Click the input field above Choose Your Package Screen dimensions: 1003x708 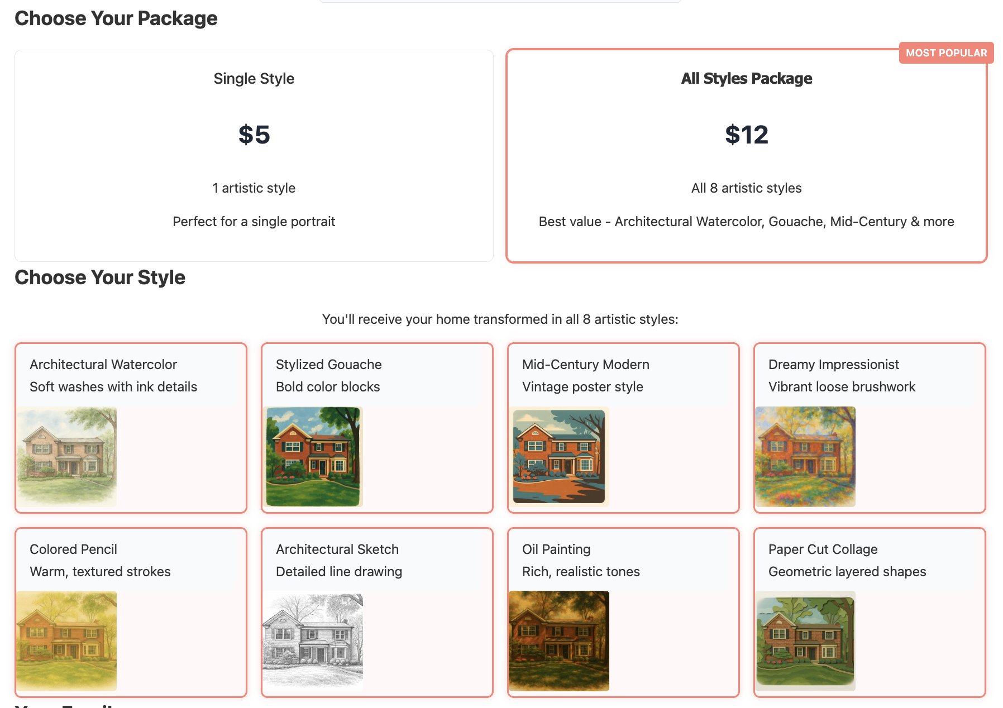pos(501,1)
